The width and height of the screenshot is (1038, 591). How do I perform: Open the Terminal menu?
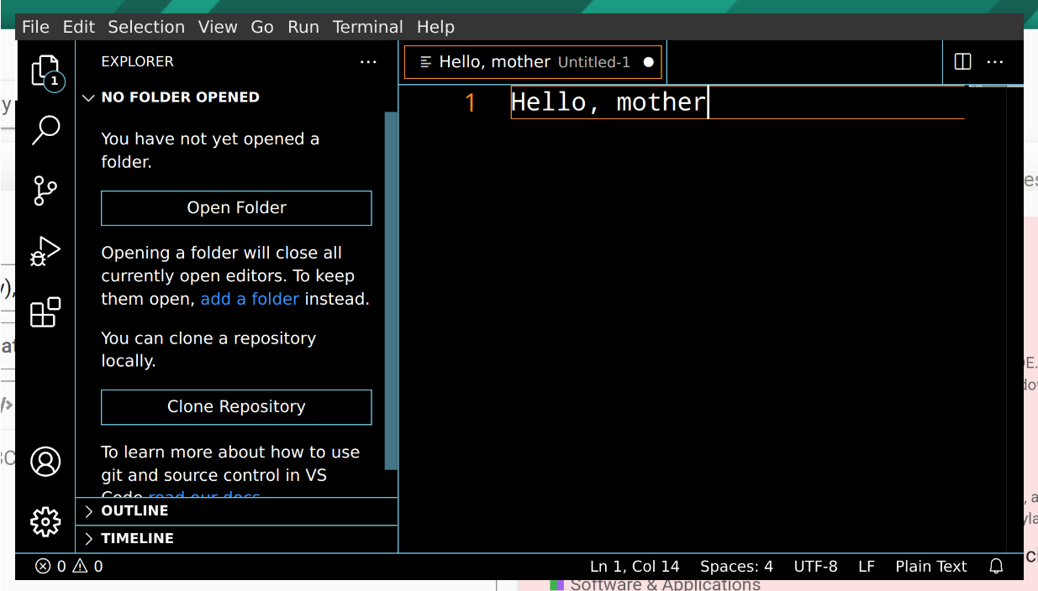[367, 27]
